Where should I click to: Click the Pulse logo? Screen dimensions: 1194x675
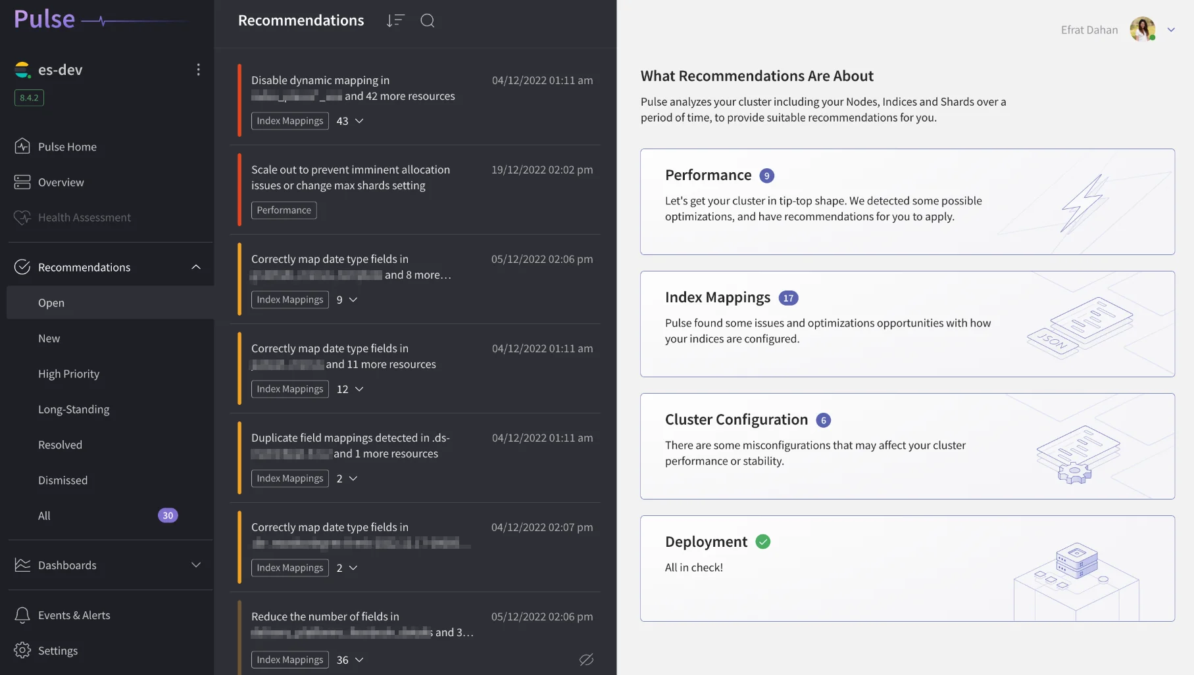pyautogui.click(x=44, y=19)
